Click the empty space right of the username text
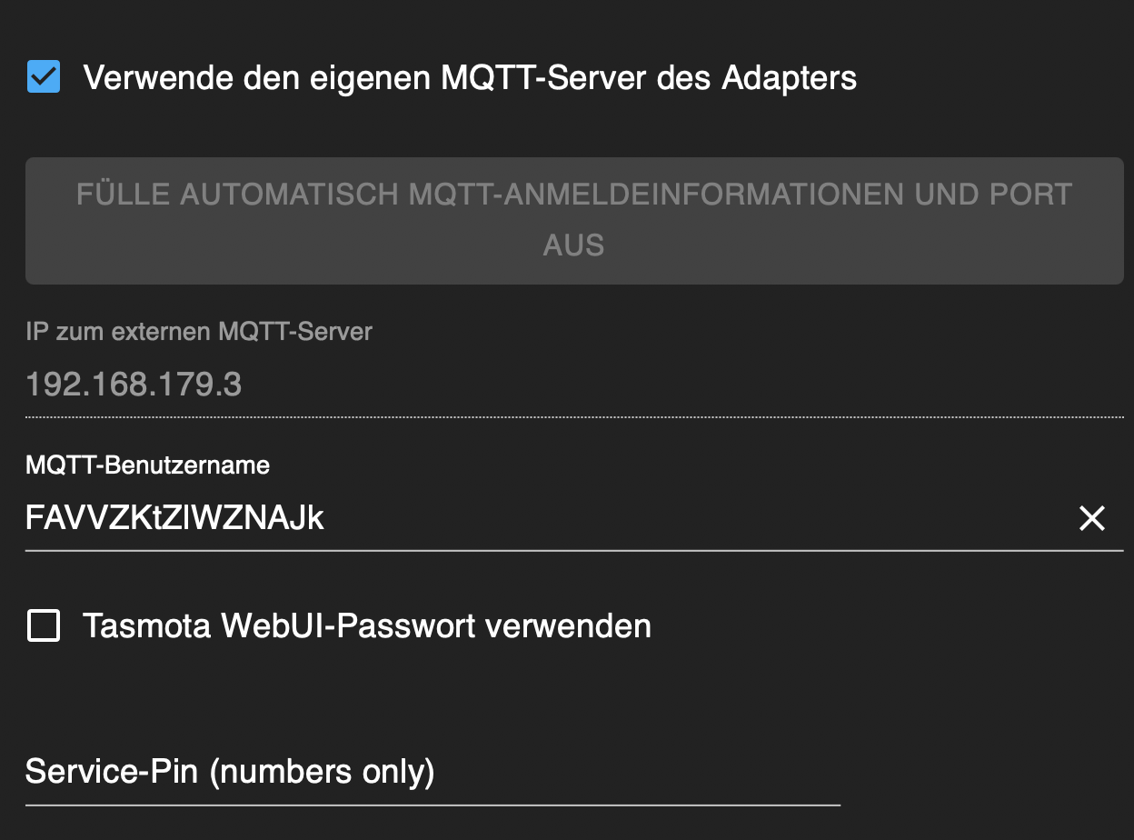The image size is (1134, 840). click(x=691, y=518)
